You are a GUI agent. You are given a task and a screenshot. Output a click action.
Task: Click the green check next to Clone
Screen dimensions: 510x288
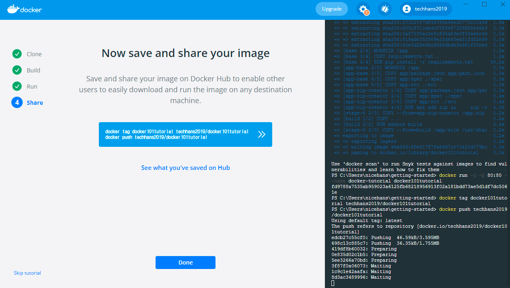[x=17, y=54]
